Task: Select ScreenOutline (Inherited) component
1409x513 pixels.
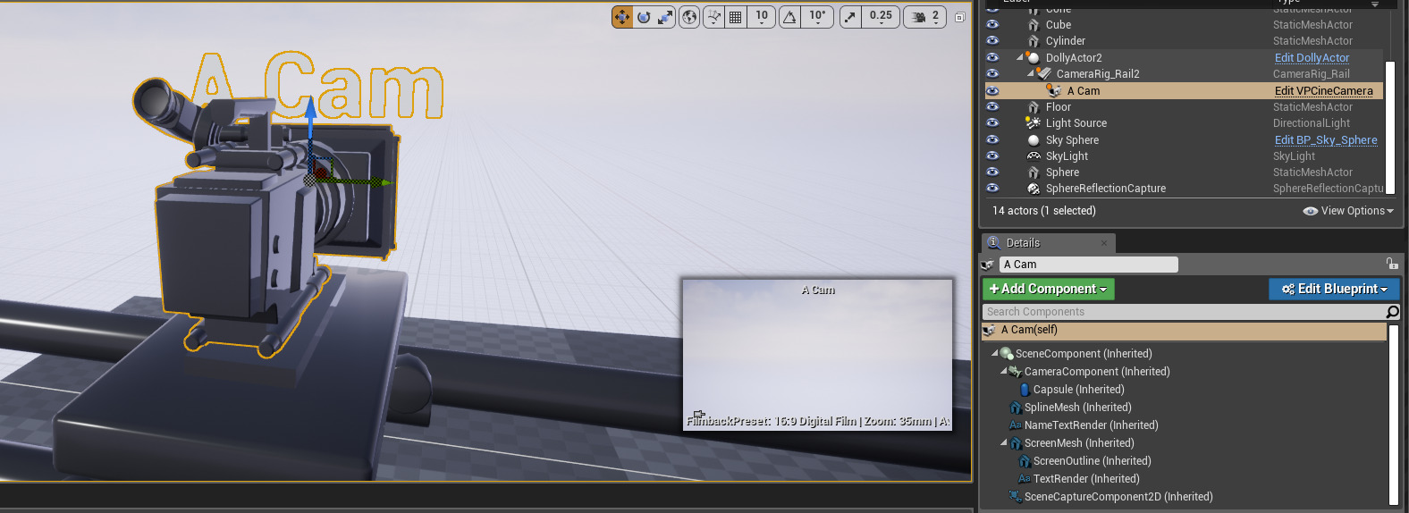Action: coord(1092,461)
